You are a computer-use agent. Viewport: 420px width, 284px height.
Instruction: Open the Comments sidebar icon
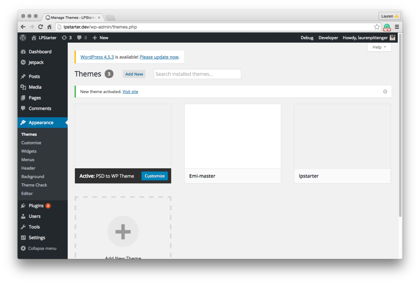click(23, 108)
